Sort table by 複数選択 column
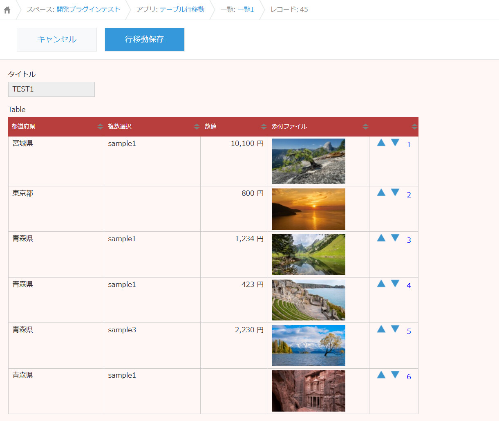This screenshot has width=499, height=421. (197, 127)
